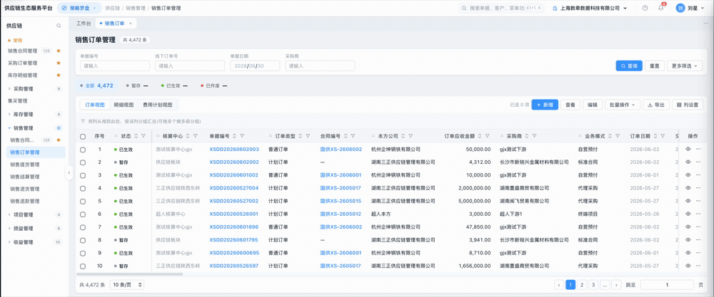Go to the next page arrow
The width and height of the screenshot is (714, 297).
coord(616,285)
